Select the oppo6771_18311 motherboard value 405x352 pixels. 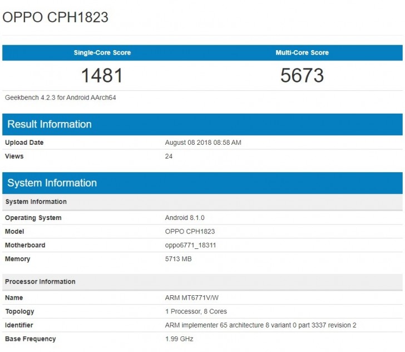(x=190, y=245)
